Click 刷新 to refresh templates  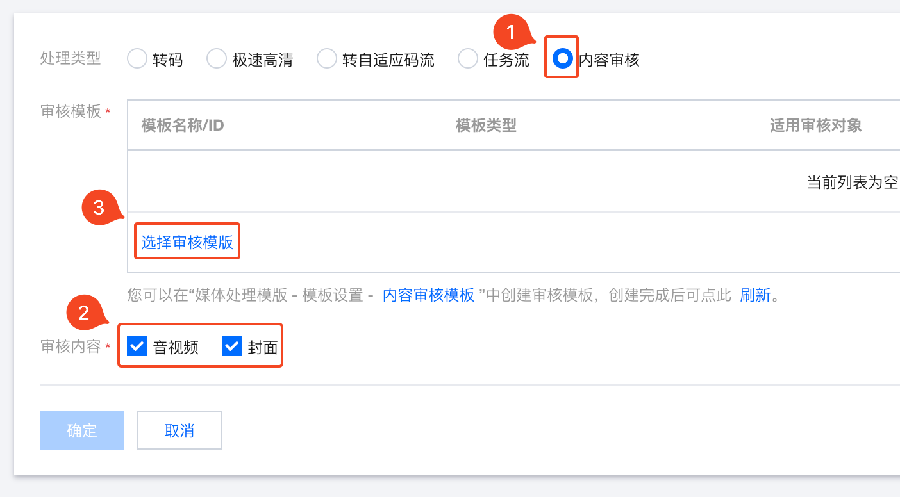coord(755,295)
